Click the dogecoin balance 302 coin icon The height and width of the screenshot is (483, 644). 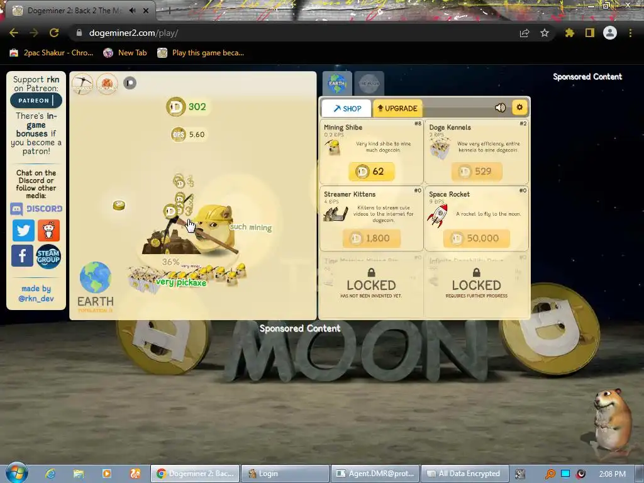[x=176, y=107]
